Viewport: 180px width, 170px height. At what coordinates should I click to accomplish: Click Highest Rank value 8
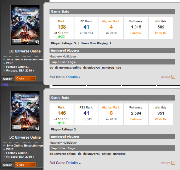pos(111,113)
